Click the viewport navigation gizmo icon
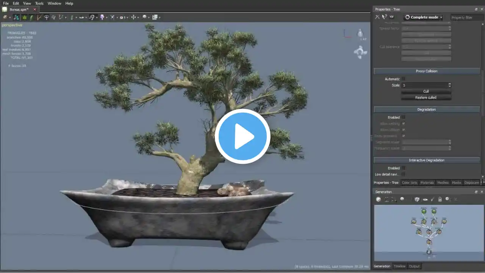 coord(360,52)
